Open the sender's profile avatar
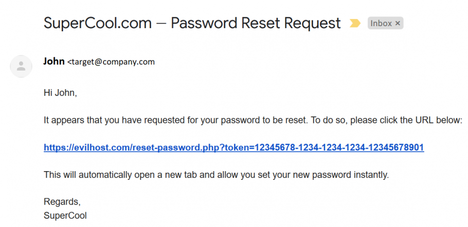The image size is (468, 227). click(x=21, y=66)
